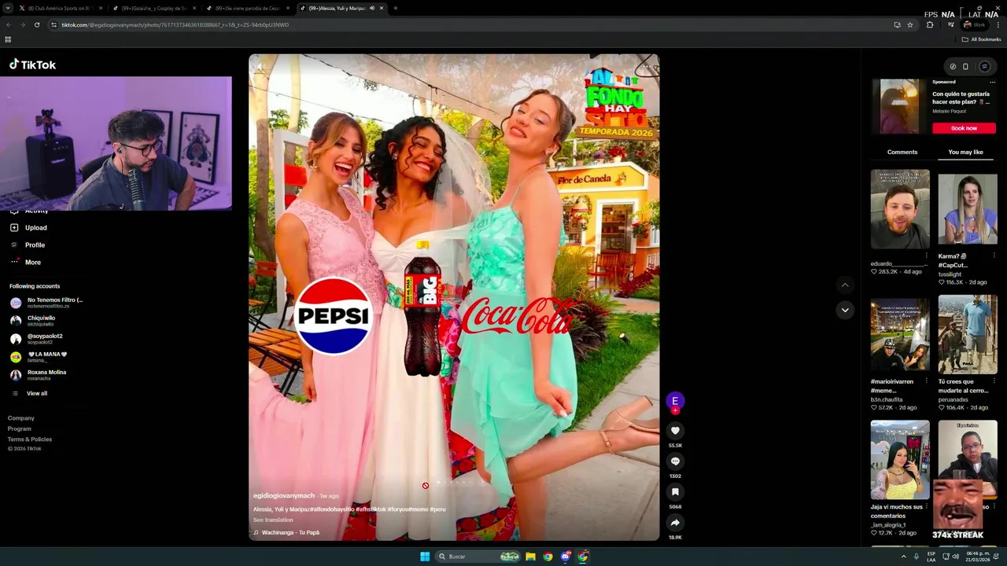The height and width of the screenshot is (566, 1007).
Task: Open Profile in the sidebar
Action: 35,245
